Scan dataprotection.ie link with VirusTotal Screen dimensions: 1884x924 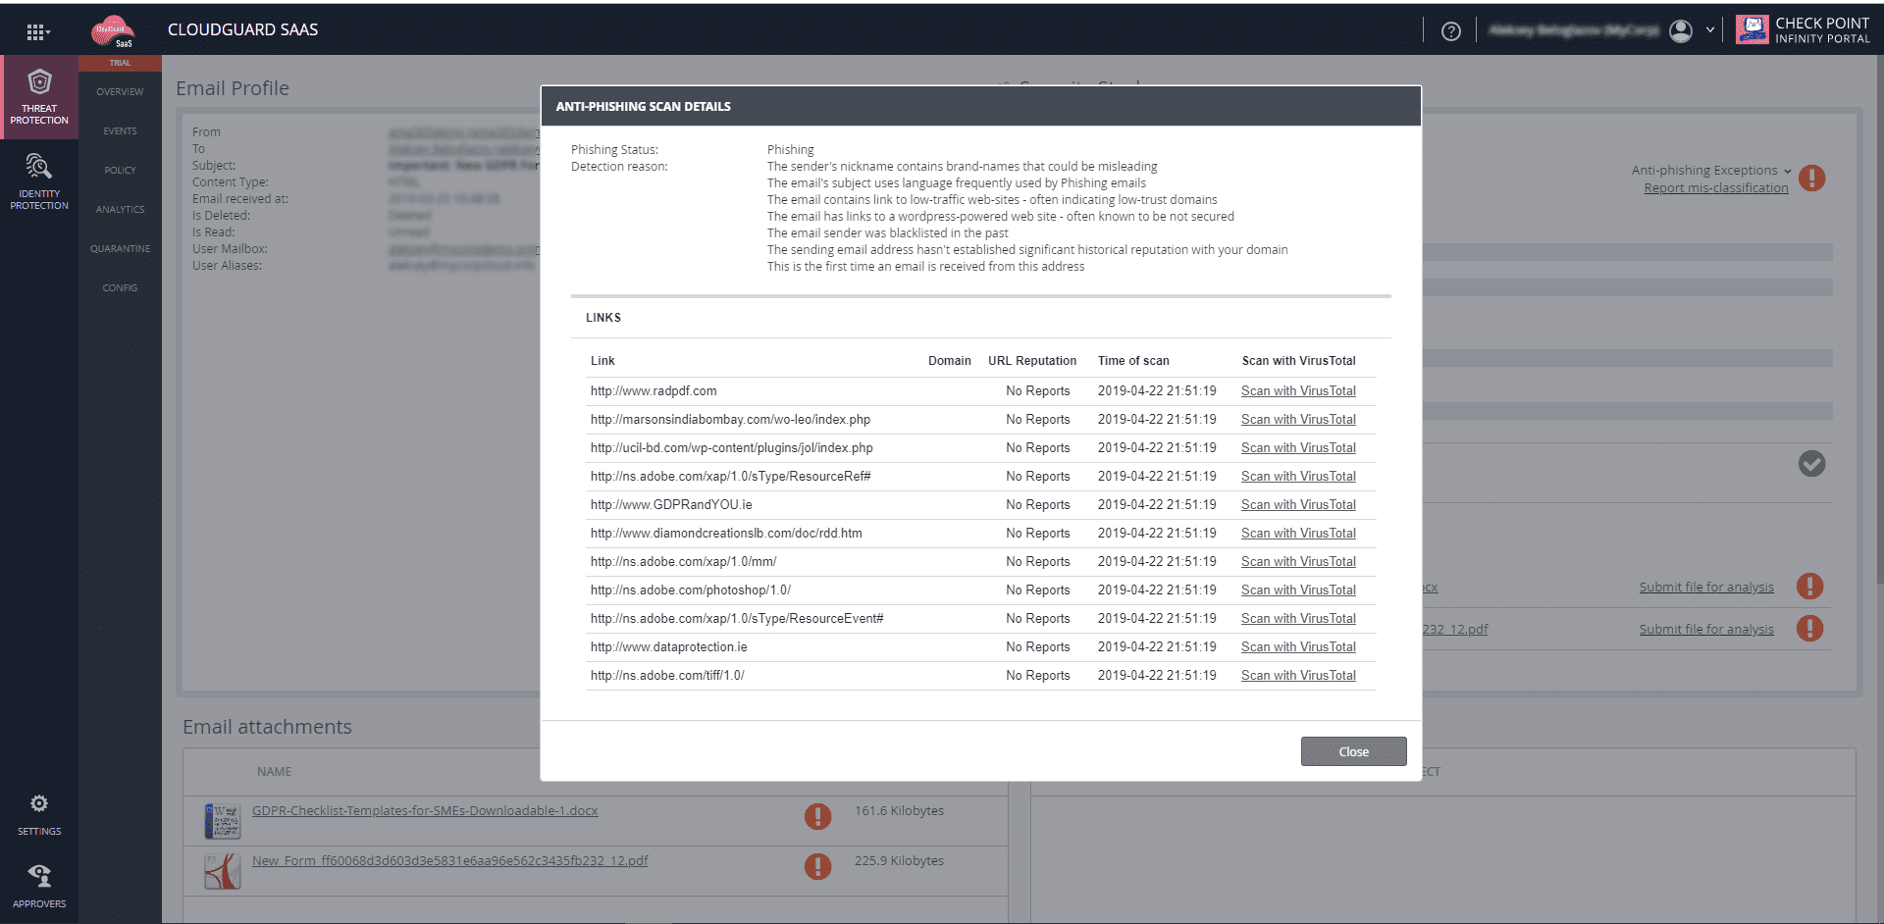pyautogui.click(x=1298, y=647)
